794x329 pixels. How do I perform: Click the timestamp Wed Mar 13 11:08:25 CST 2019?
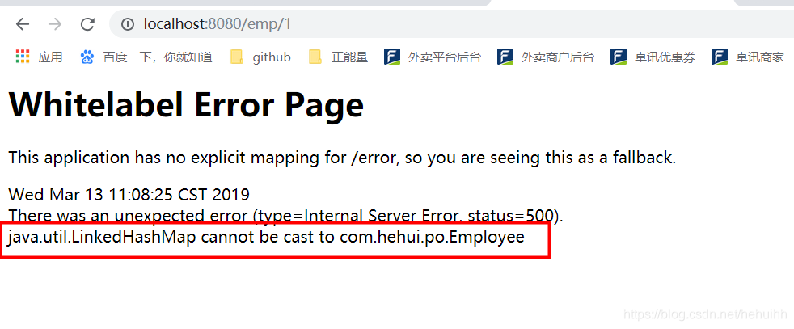click(129, 194)
